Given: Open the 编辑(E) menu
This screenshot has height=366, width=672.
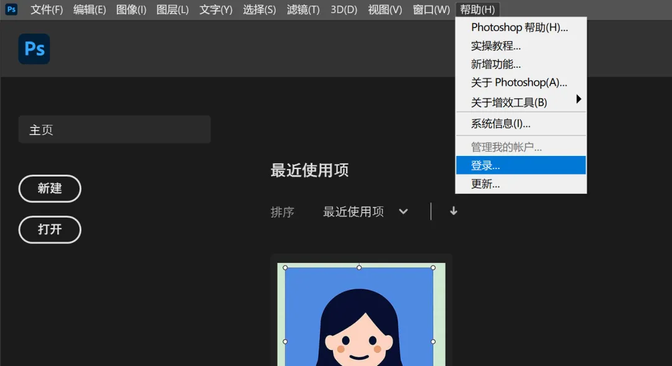Looking at the screenshot, I should pyautogui.click(x=90, y=9).
